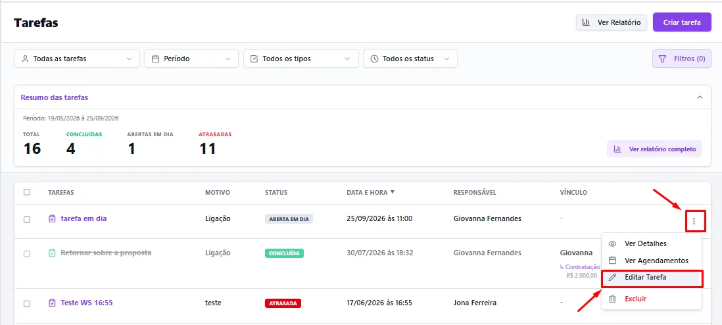Click the Giovanna vínculo name
Viewport: 722px width, 325px height.
[576, 253]
